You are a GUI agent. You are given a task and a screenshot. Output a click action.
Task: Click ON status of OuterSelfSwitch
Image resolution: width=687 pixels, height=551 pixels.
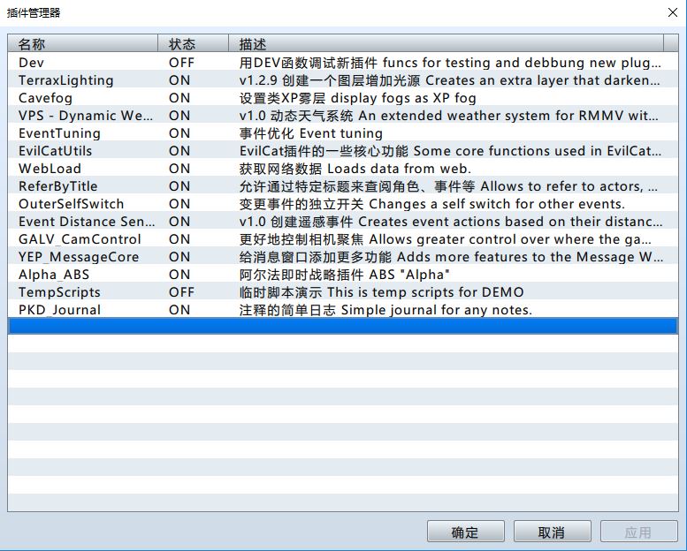179,204
